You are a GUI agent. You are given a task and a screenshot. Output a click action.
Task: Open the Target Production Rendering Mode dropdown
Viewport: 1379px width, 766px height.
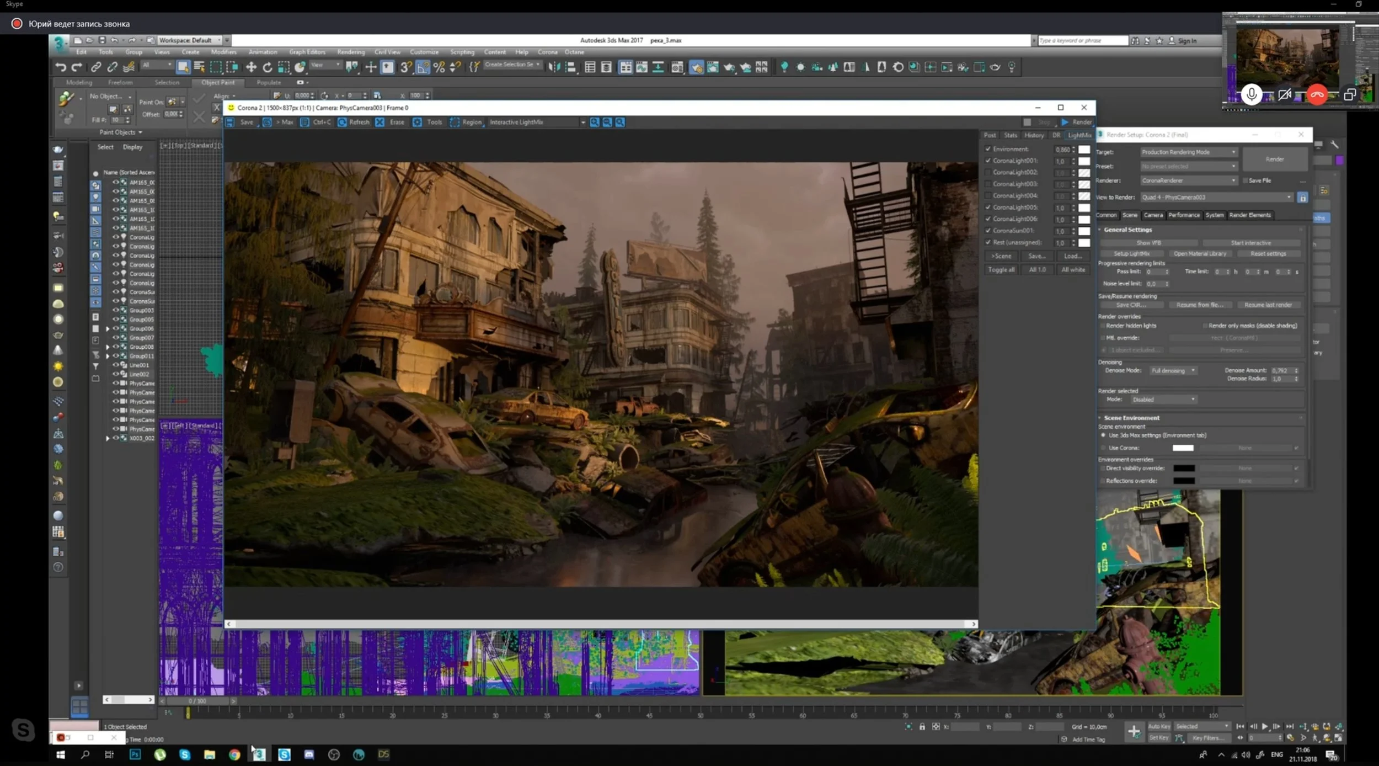pos(1189,152)
